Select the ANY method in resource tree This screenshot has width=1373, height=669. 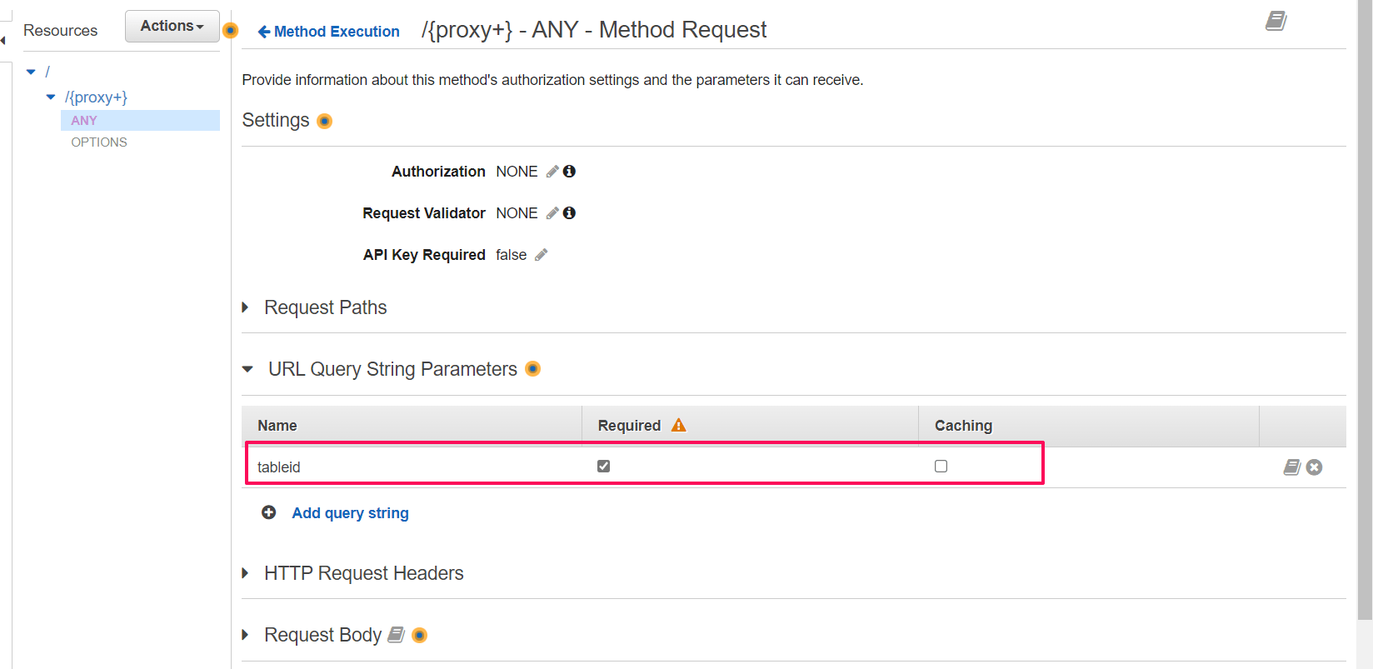(140, 120)
